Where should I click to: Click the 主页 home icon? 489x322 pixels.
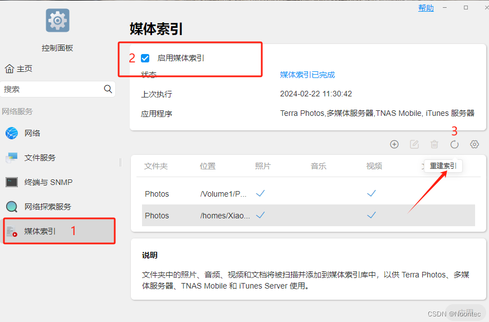click(x=8, y=68)
